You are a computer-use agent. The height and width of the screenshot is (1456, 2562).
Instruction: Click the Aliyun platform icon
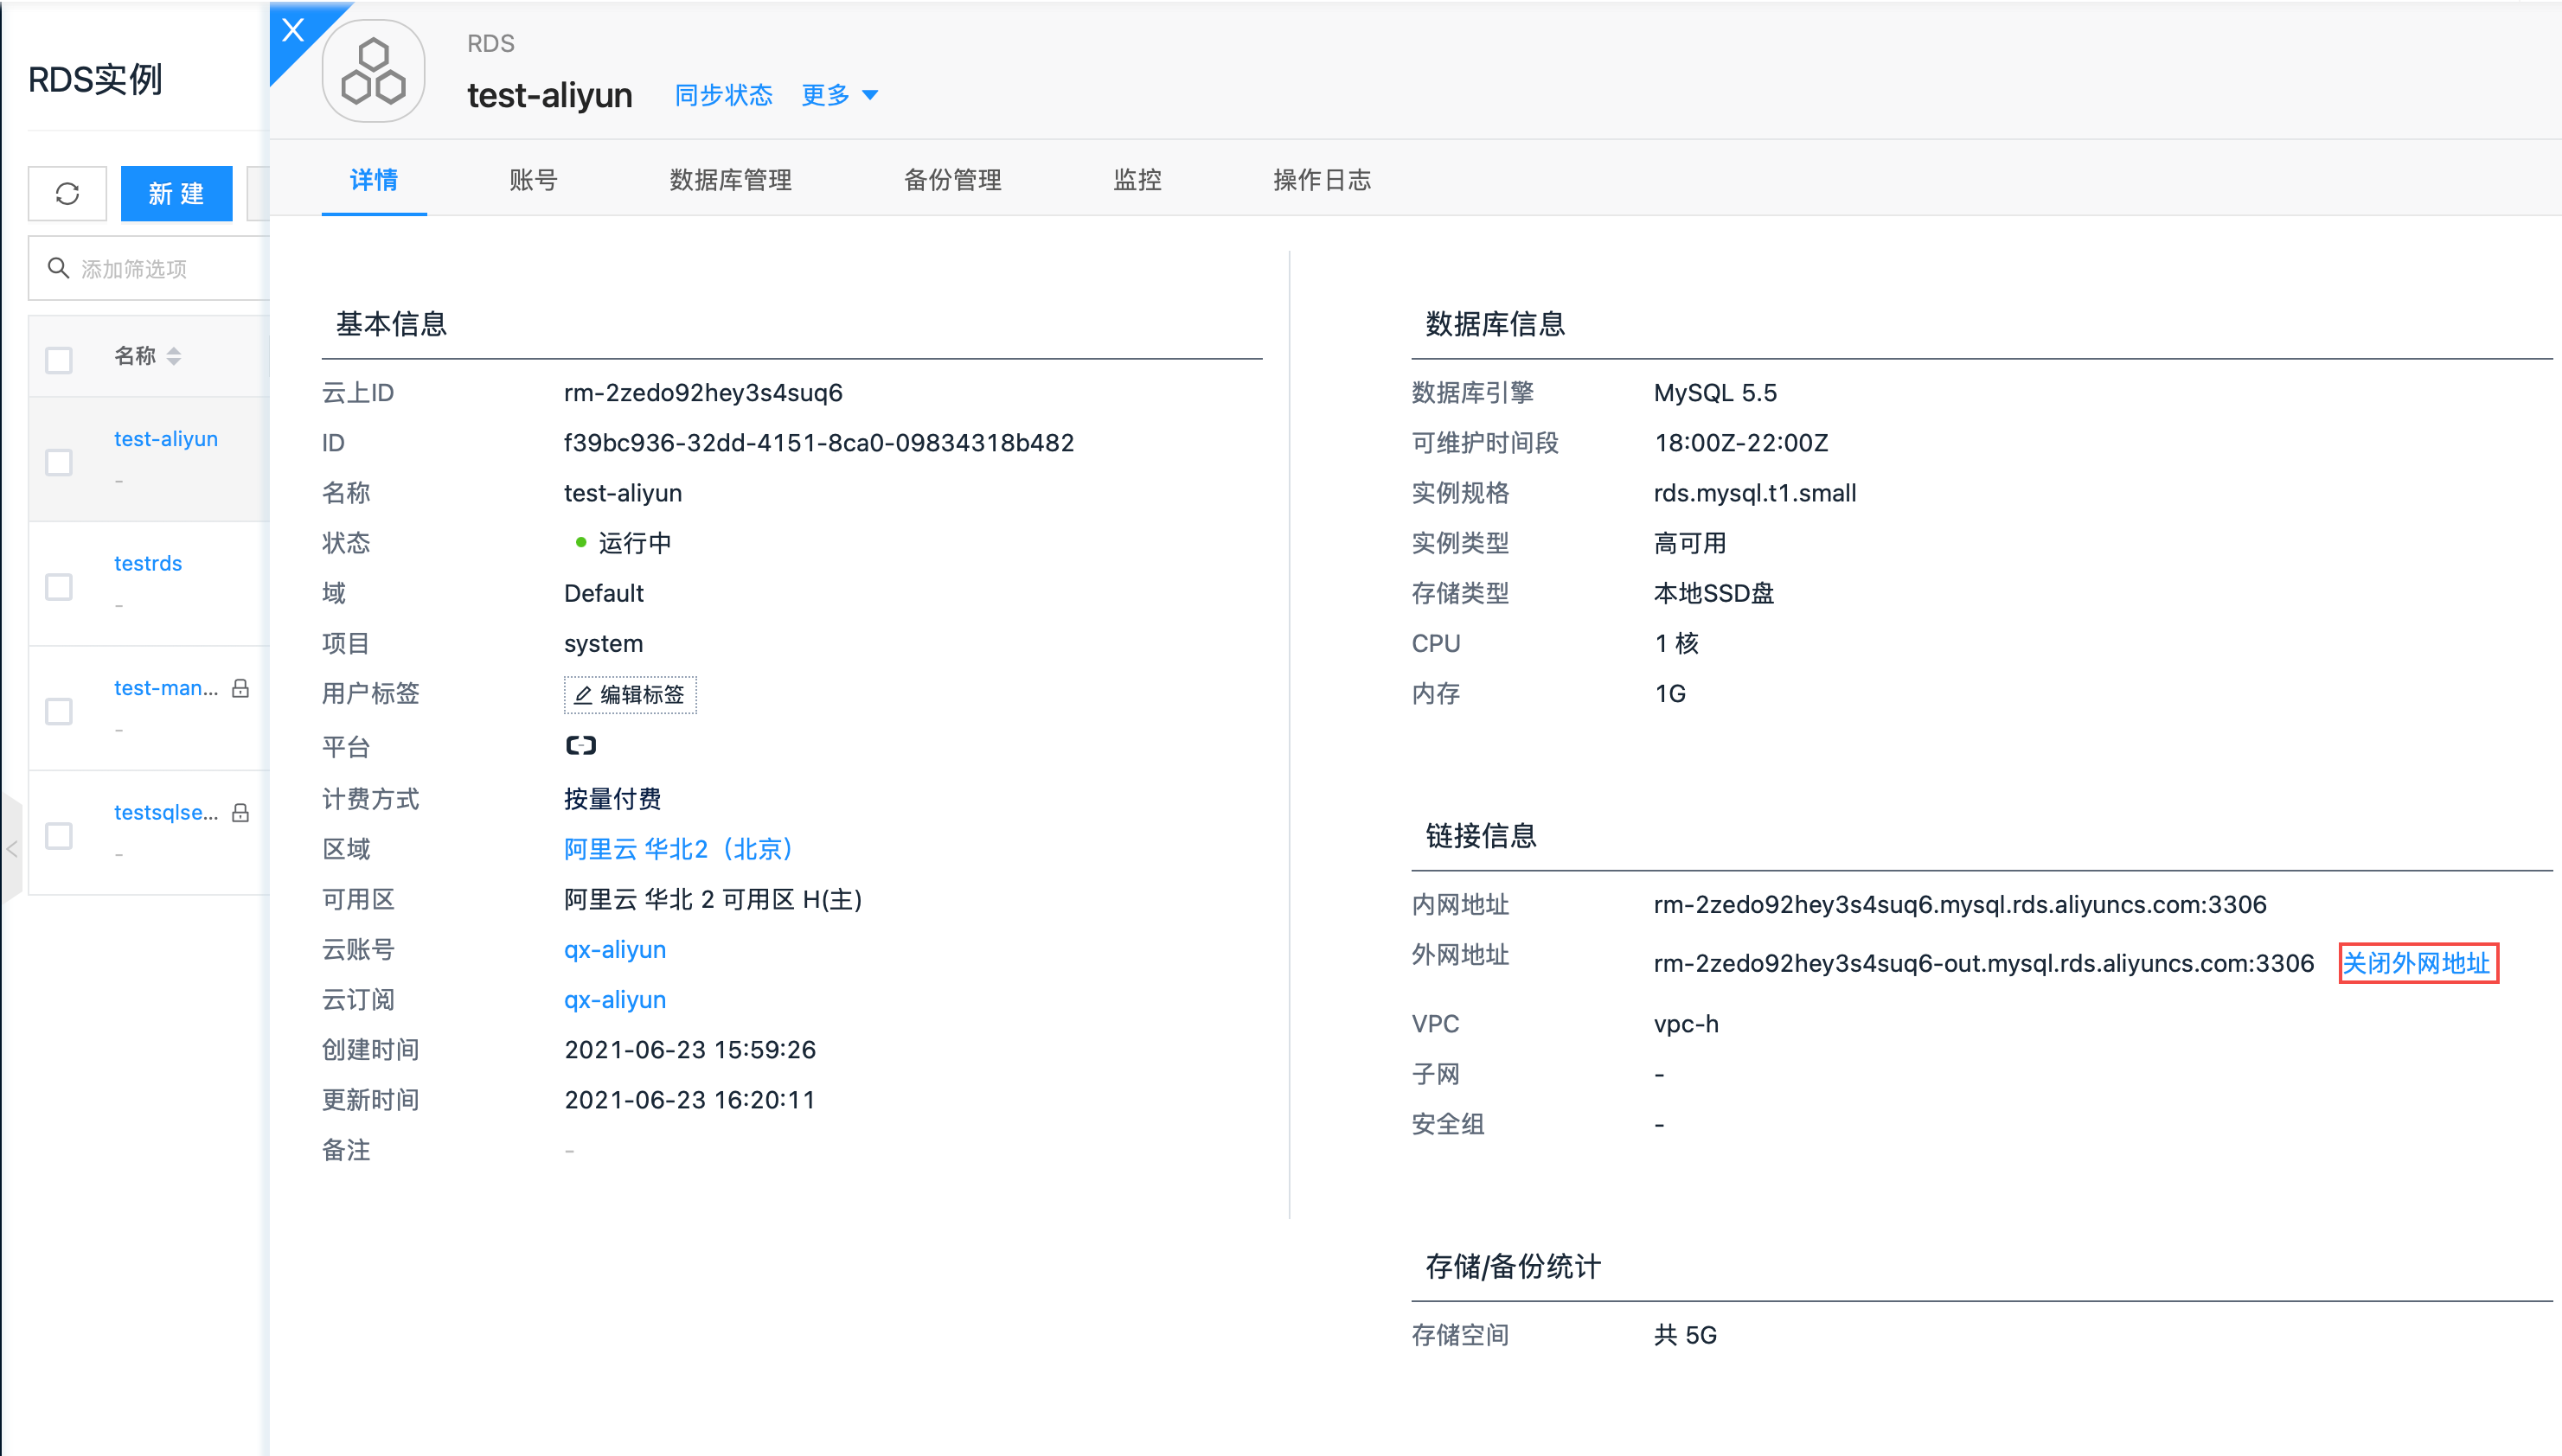click(580, 745)
